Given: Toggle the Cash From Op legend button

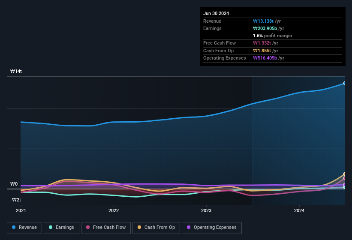Looking at the screenshot, I should tap(156, 228).
